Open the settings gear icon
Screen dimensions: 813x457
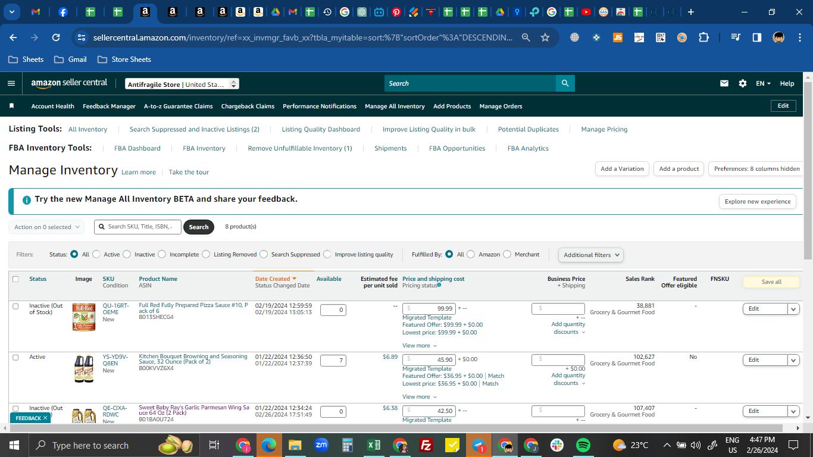[x=743, y=83]
